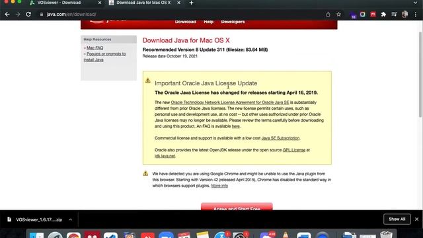Image resolution: width=423 pixels, height=238 pixels.
Task: Open the media controls icon
Action: (x=394, y=15)
